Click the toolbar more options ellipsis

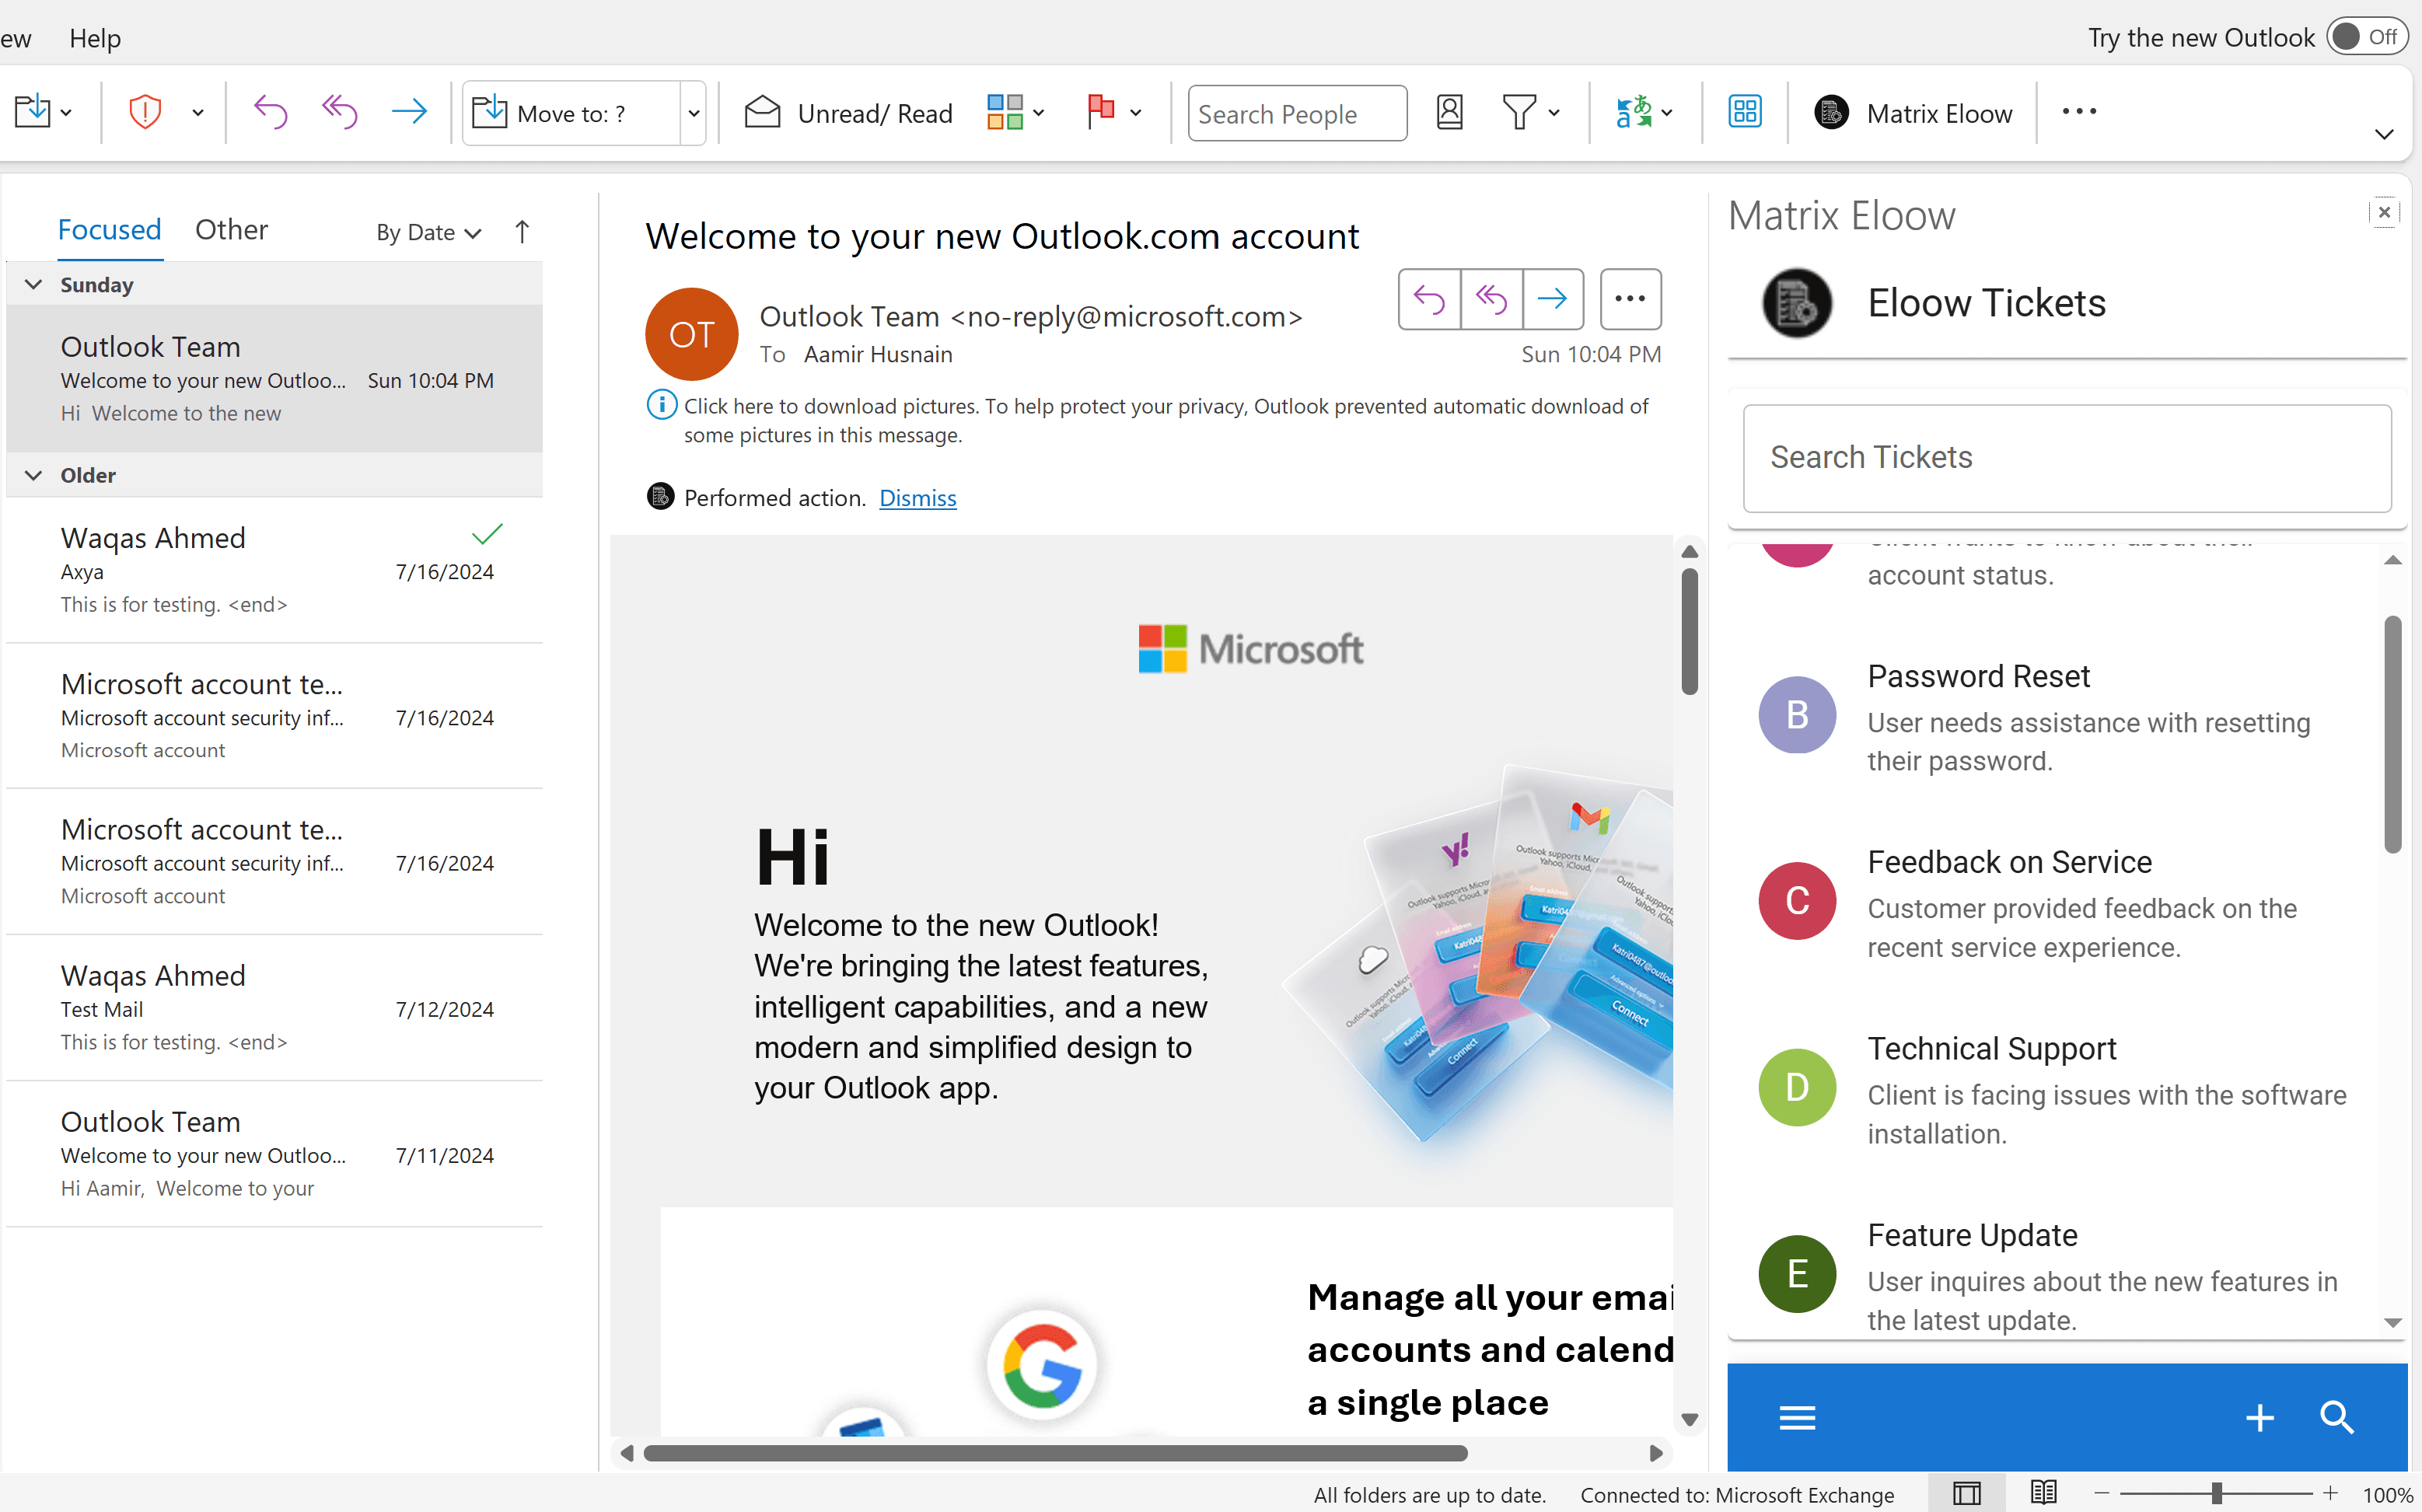[2079, 112]
